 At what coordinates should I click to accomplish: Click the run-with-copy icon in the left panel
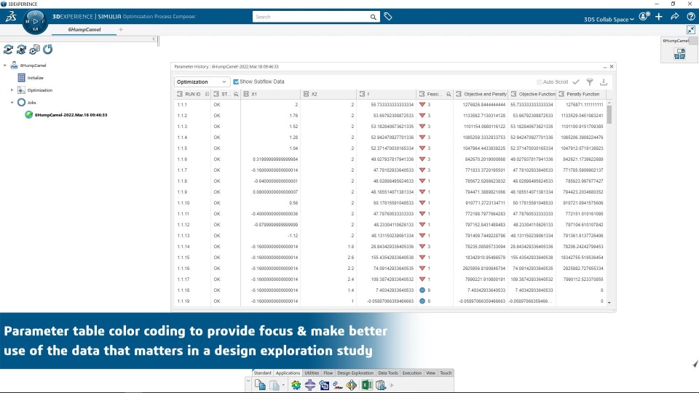34,49
